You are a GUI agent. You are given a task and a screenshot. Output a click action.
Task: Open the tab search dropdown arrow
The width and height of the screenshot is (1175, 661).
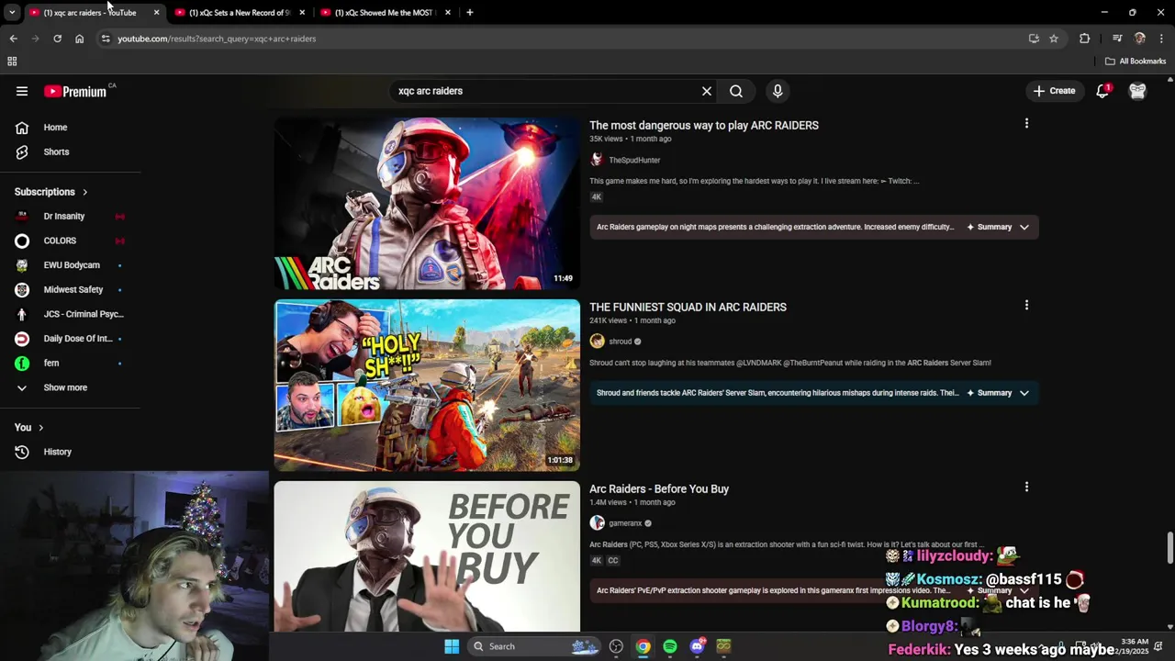12,13
